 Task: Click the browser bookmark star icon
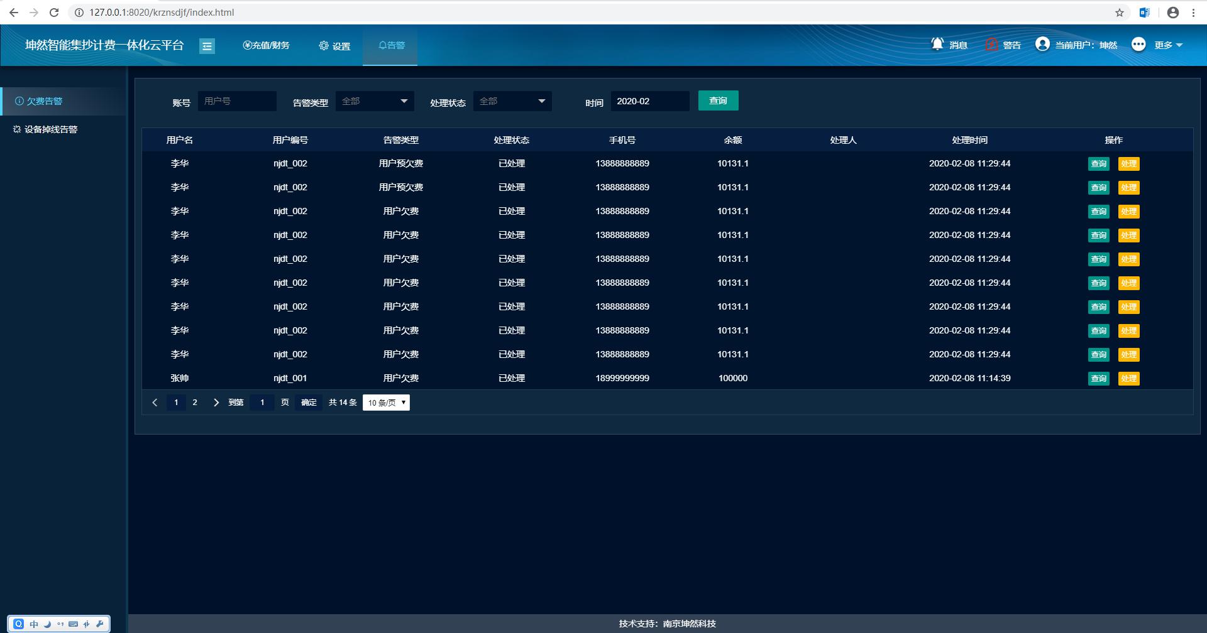point(1120,13)
